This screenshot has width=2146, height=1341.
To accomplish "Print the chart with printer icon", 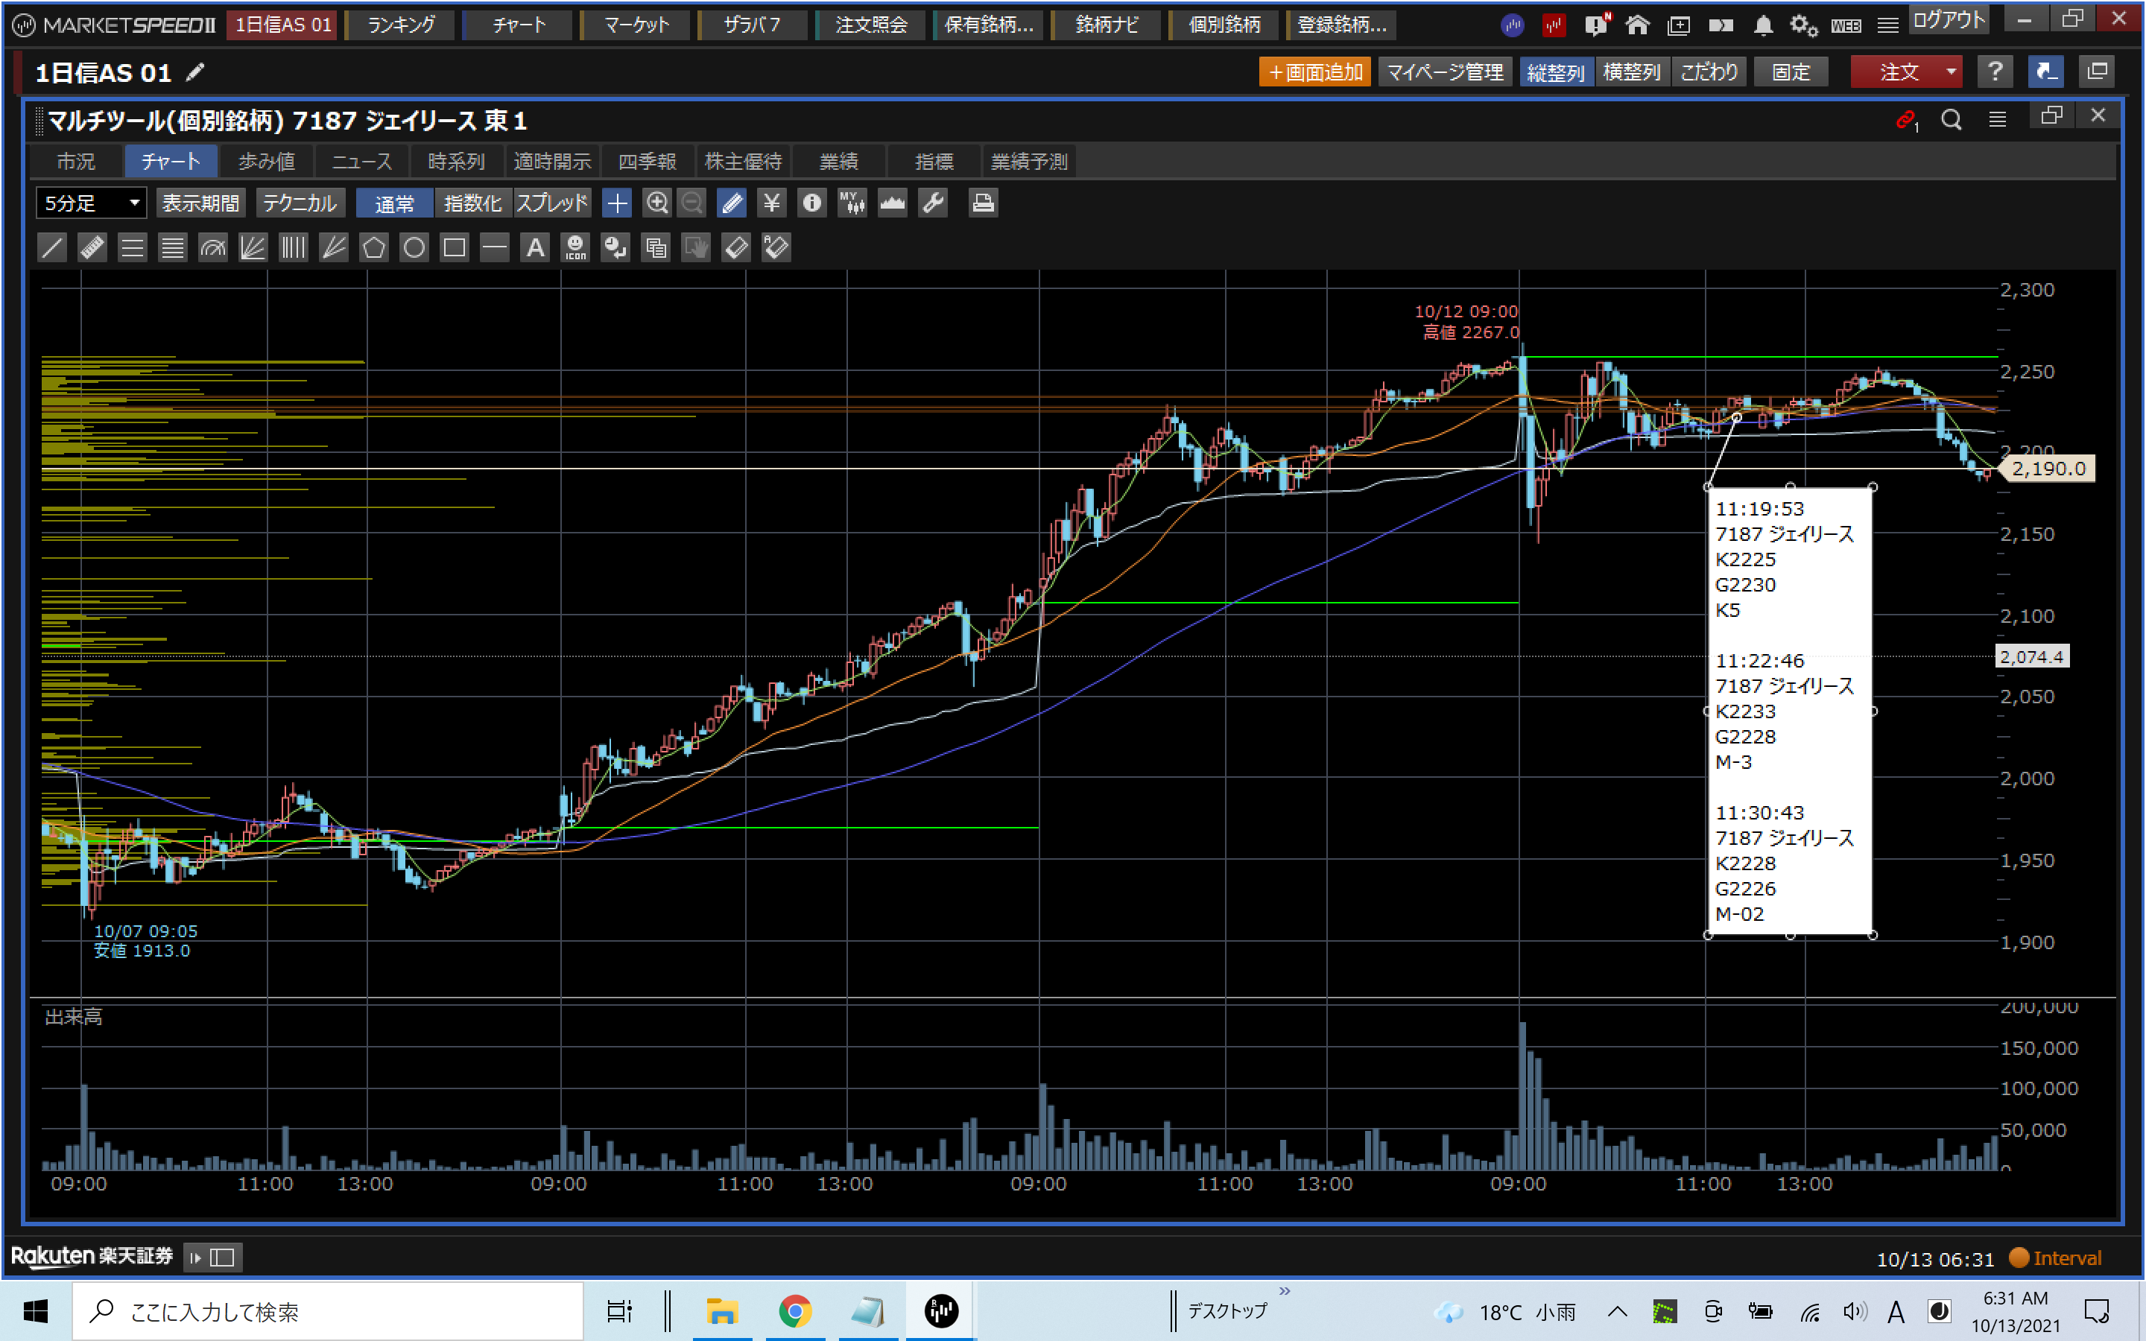I will pos(981,203).
